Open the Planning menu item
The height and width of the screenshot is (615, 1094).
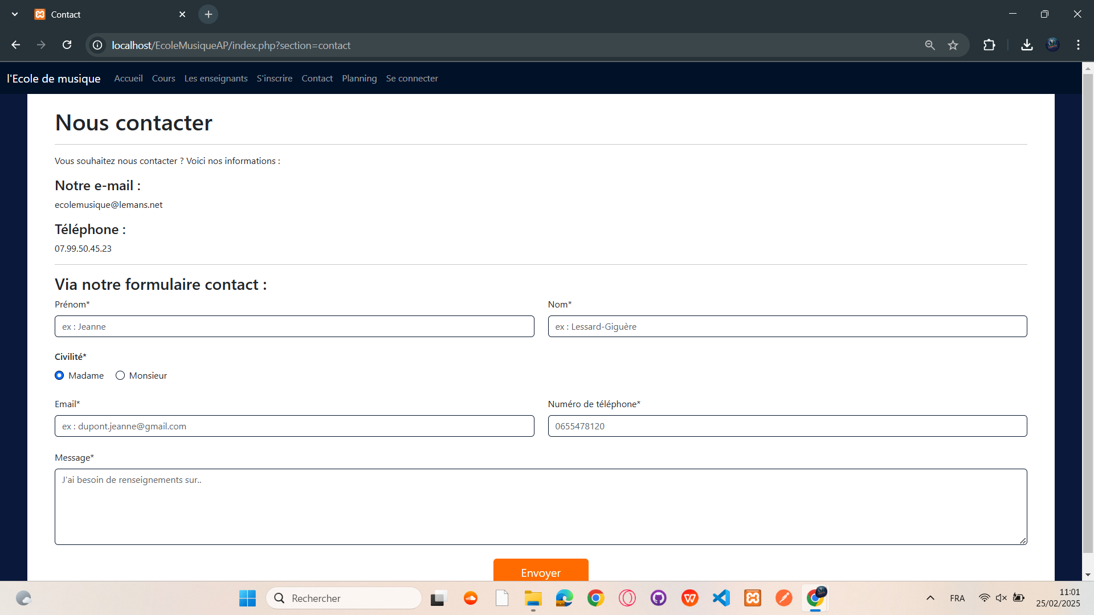tap(359, 79)
